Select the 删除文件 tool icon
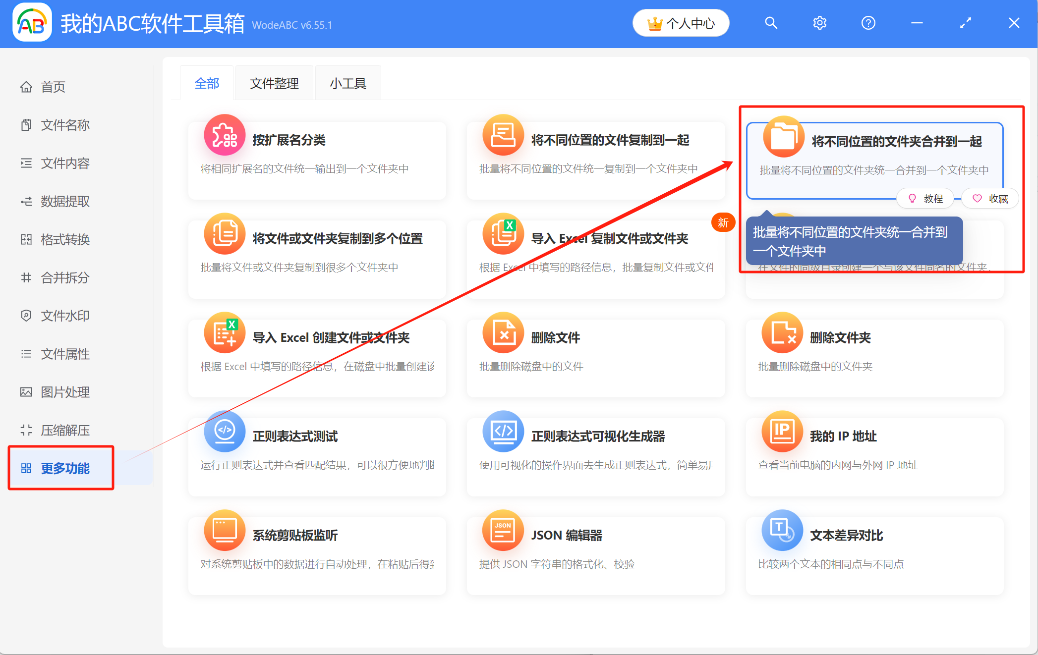1038x655 pixels. pyautogui.click(x=503, y=332)
